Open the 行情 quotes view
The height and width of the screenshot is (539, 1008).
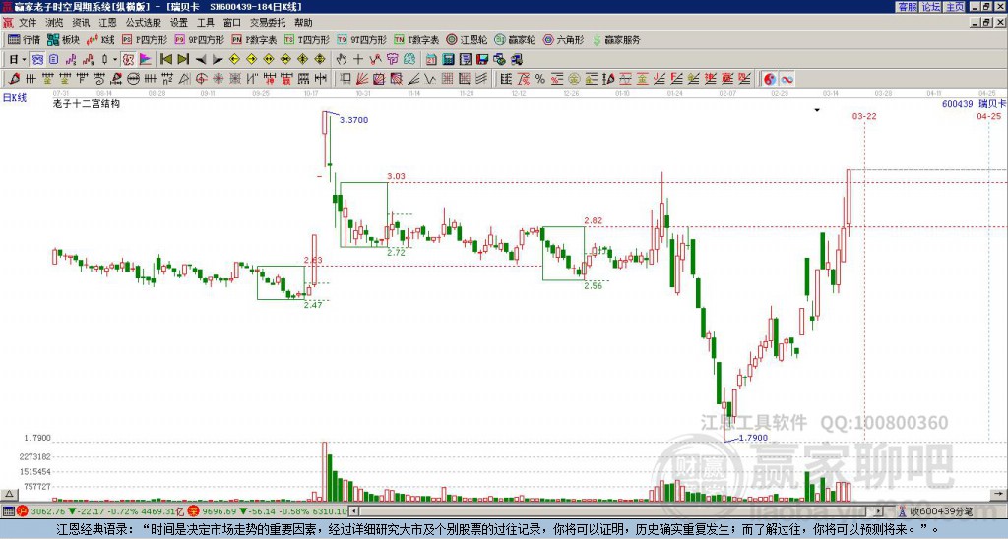(24, 39)
